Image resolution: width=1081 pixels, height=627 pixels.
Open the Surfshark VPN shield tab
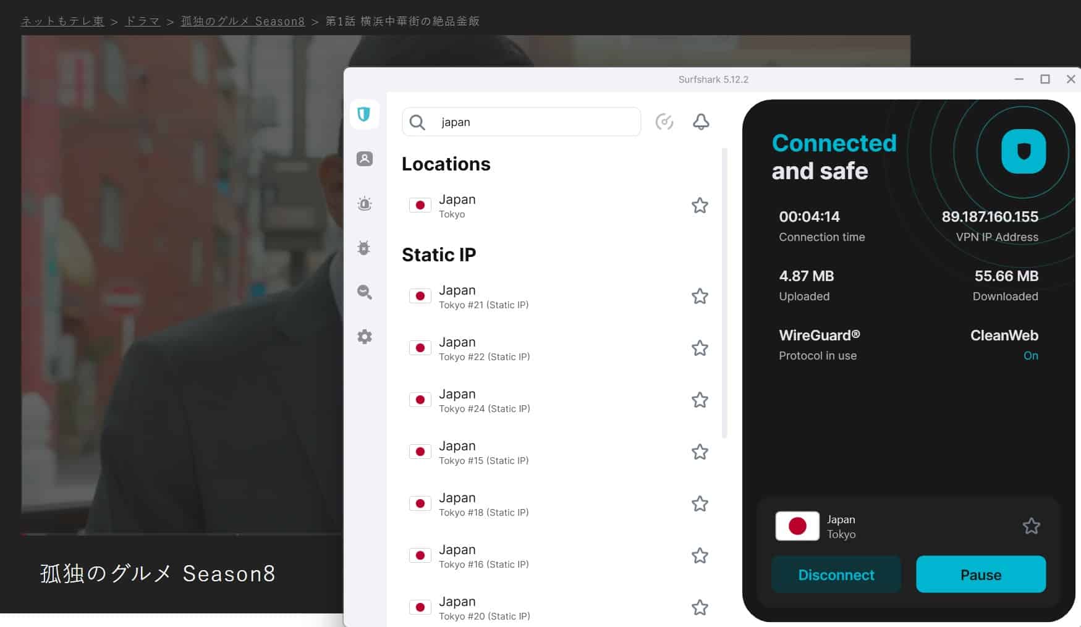tap(364, 114)
